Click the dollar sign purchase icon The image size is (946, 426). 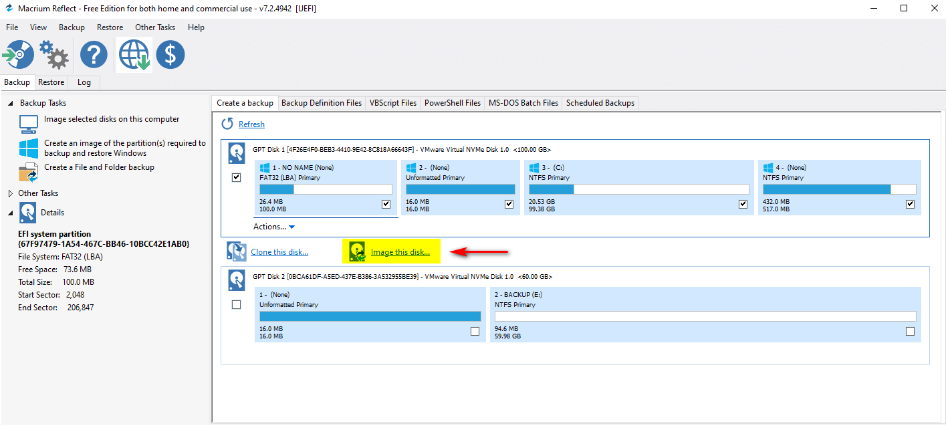click(170, 55)
